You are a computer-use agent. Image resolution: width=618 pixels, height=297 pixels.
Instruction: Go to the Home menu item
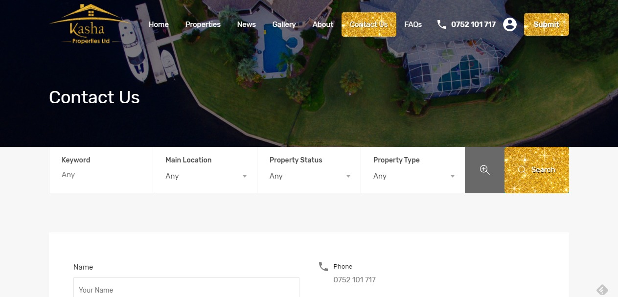[159, 24]
